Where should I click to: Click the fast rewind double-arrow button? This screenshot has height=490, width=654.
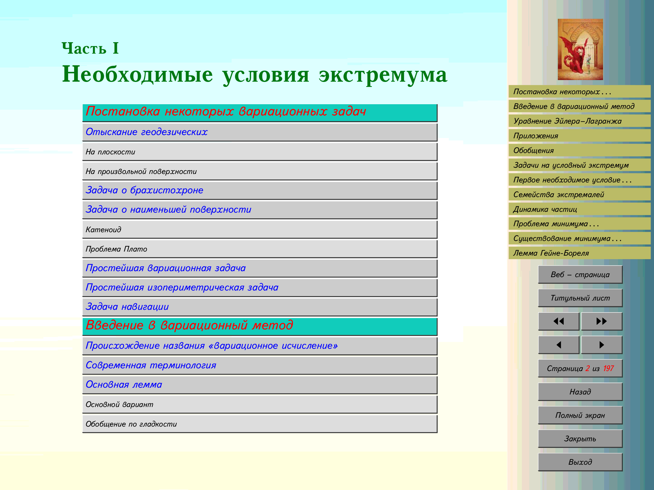click(559, 321)
